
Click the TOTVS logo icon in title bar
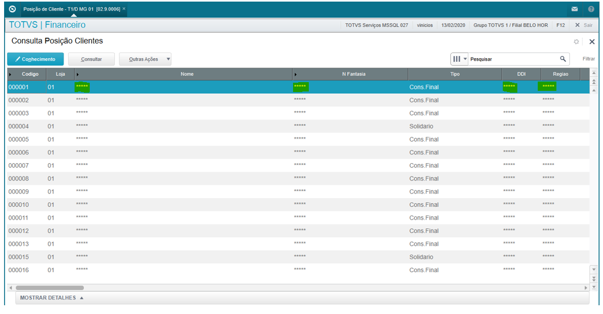(x=12, y=9)
